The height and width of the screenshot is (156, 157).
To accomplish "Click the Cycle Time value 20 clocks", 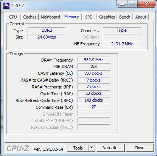I will (x=94, y=93).
